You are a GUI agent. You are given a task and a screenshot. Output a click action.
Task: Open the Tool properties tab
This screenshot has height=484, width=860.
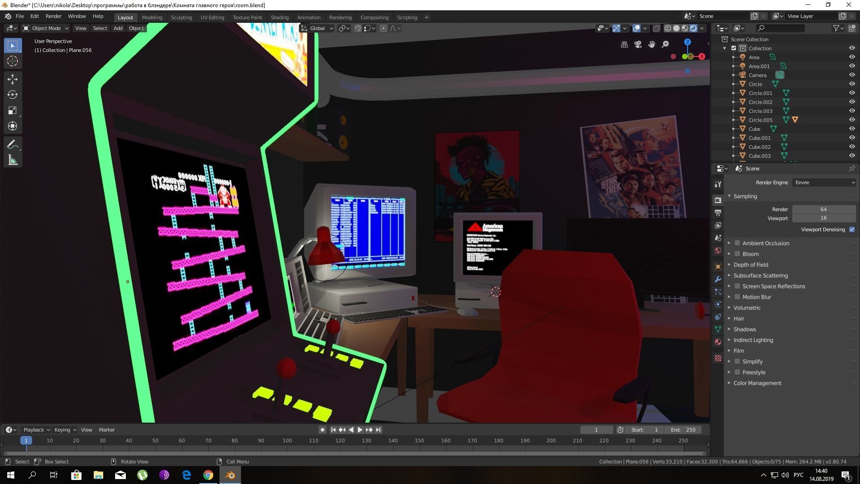pos(718,184)
